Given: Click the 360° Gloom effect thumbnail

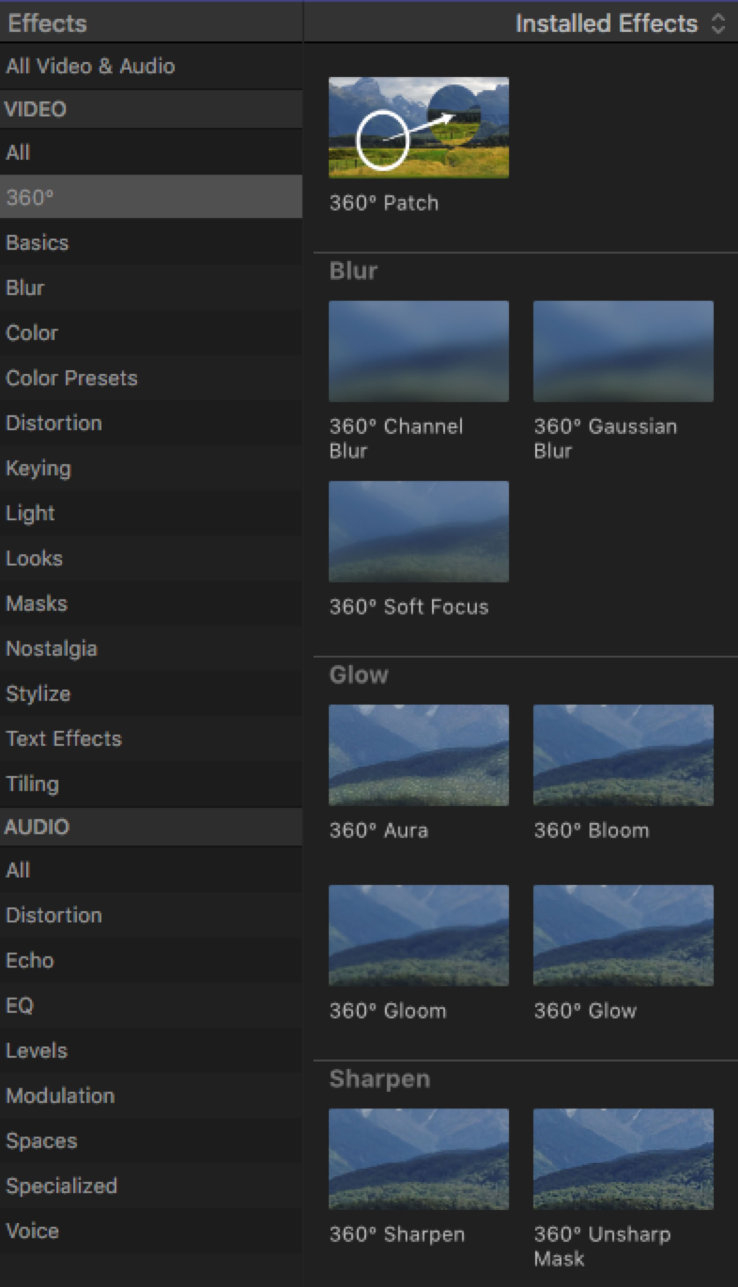Looking at the screenshot, I should point(418,935).
